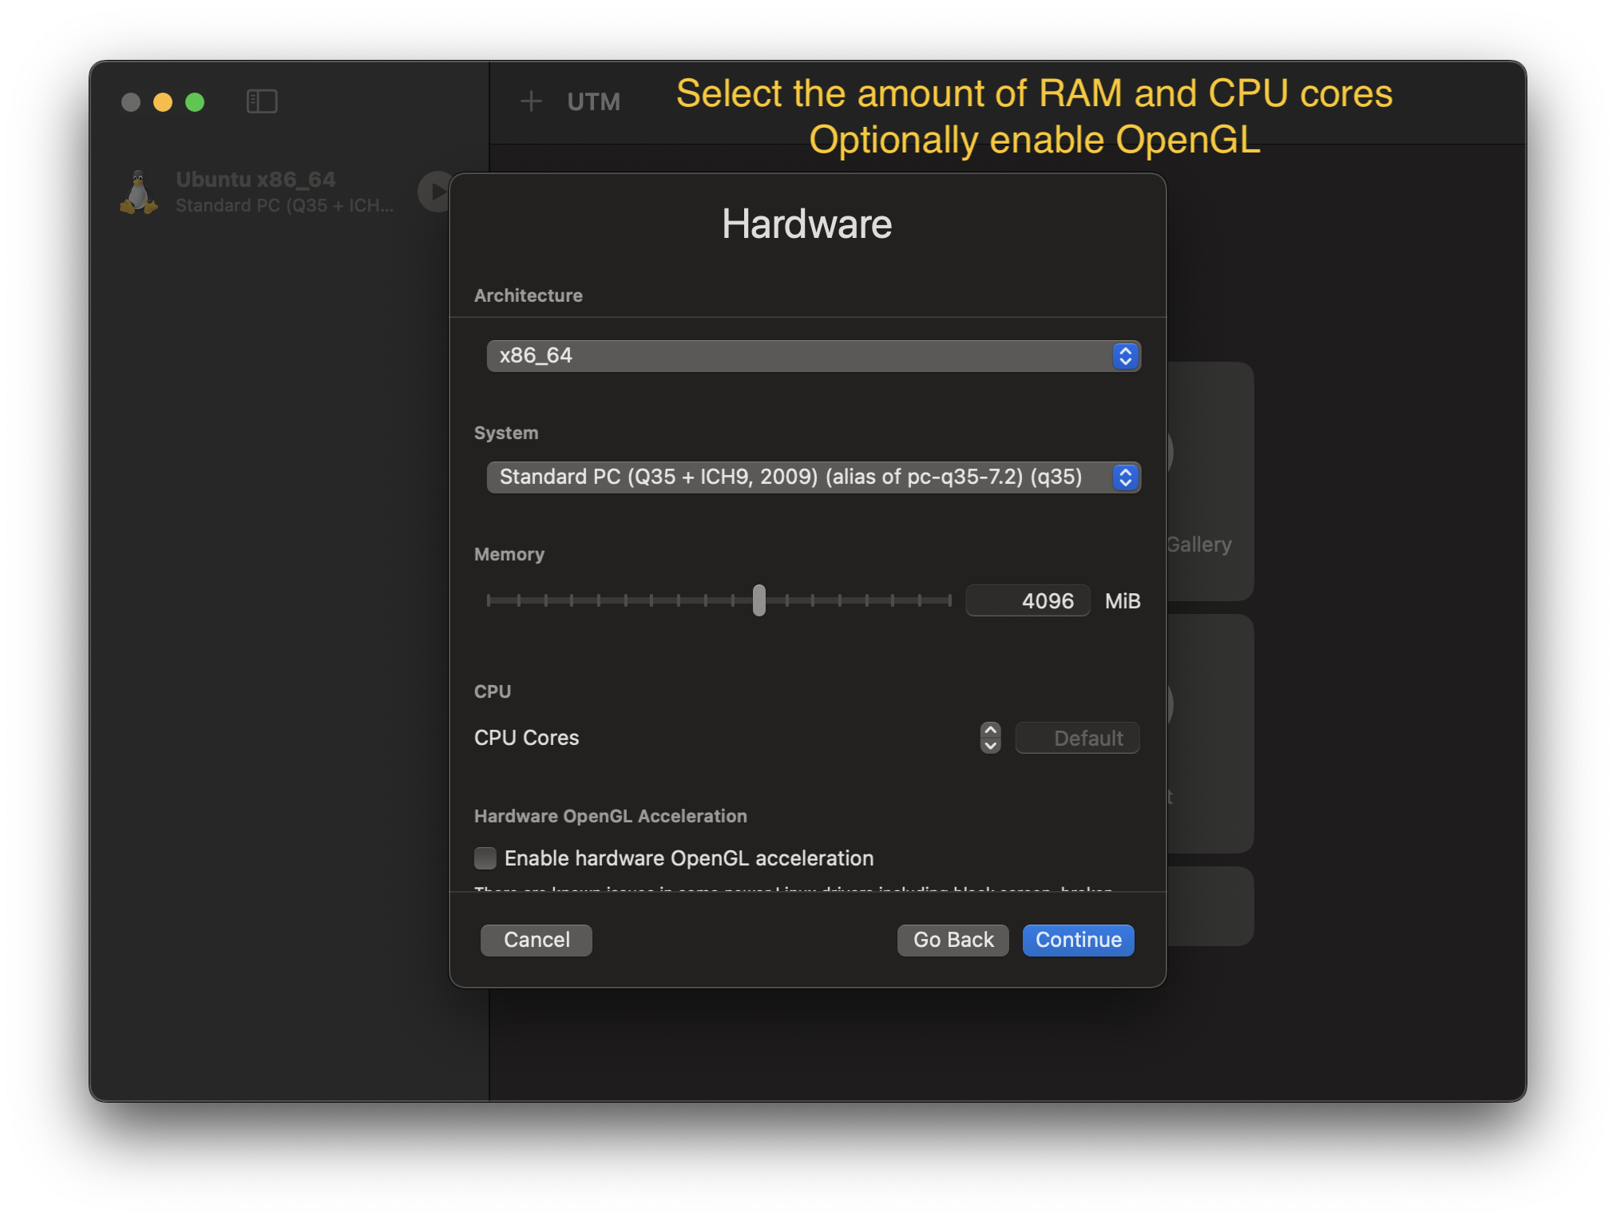The height and width of the screenshot is (1220, 1616).
Task: Click the Continue button
Action: (1078, 941)
